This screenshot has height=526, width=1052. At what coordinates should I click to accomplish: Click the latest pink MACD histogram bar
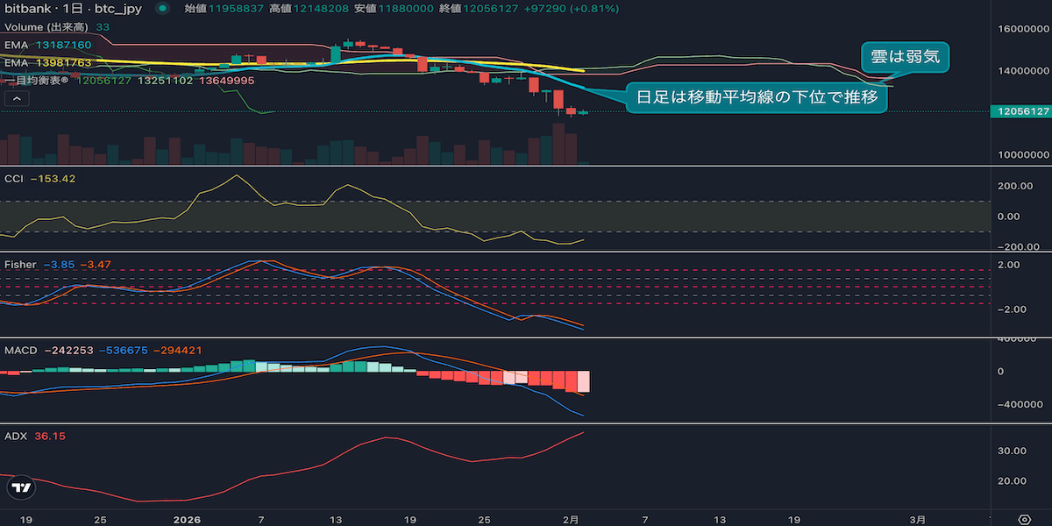point(583,381)
